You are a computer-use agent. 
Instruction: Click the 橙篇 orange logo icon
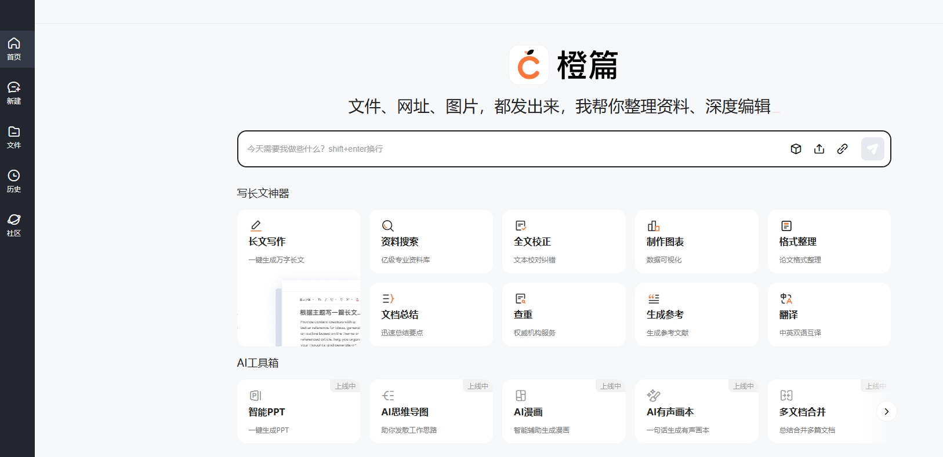pos(529,65)
